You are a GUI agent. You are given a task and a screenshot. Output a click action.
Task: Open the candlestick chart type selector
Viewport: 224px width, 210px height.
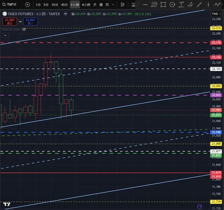[x=122, y=5]
